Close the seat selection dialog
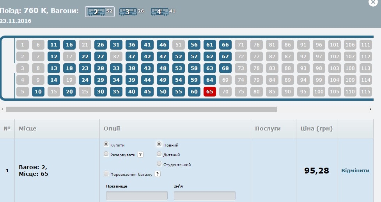381x202 pixels. 372,2
